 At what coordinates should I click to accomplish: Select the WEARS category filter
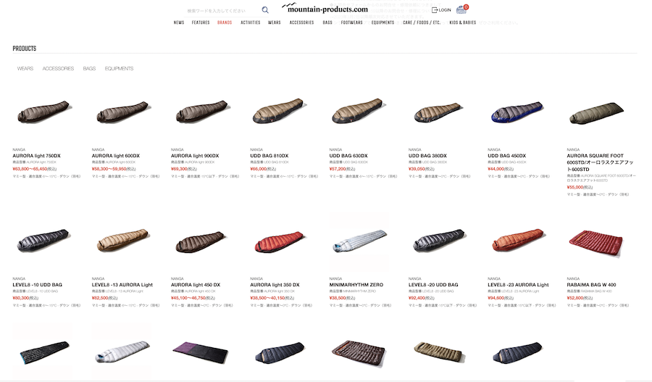pos(25,69)
